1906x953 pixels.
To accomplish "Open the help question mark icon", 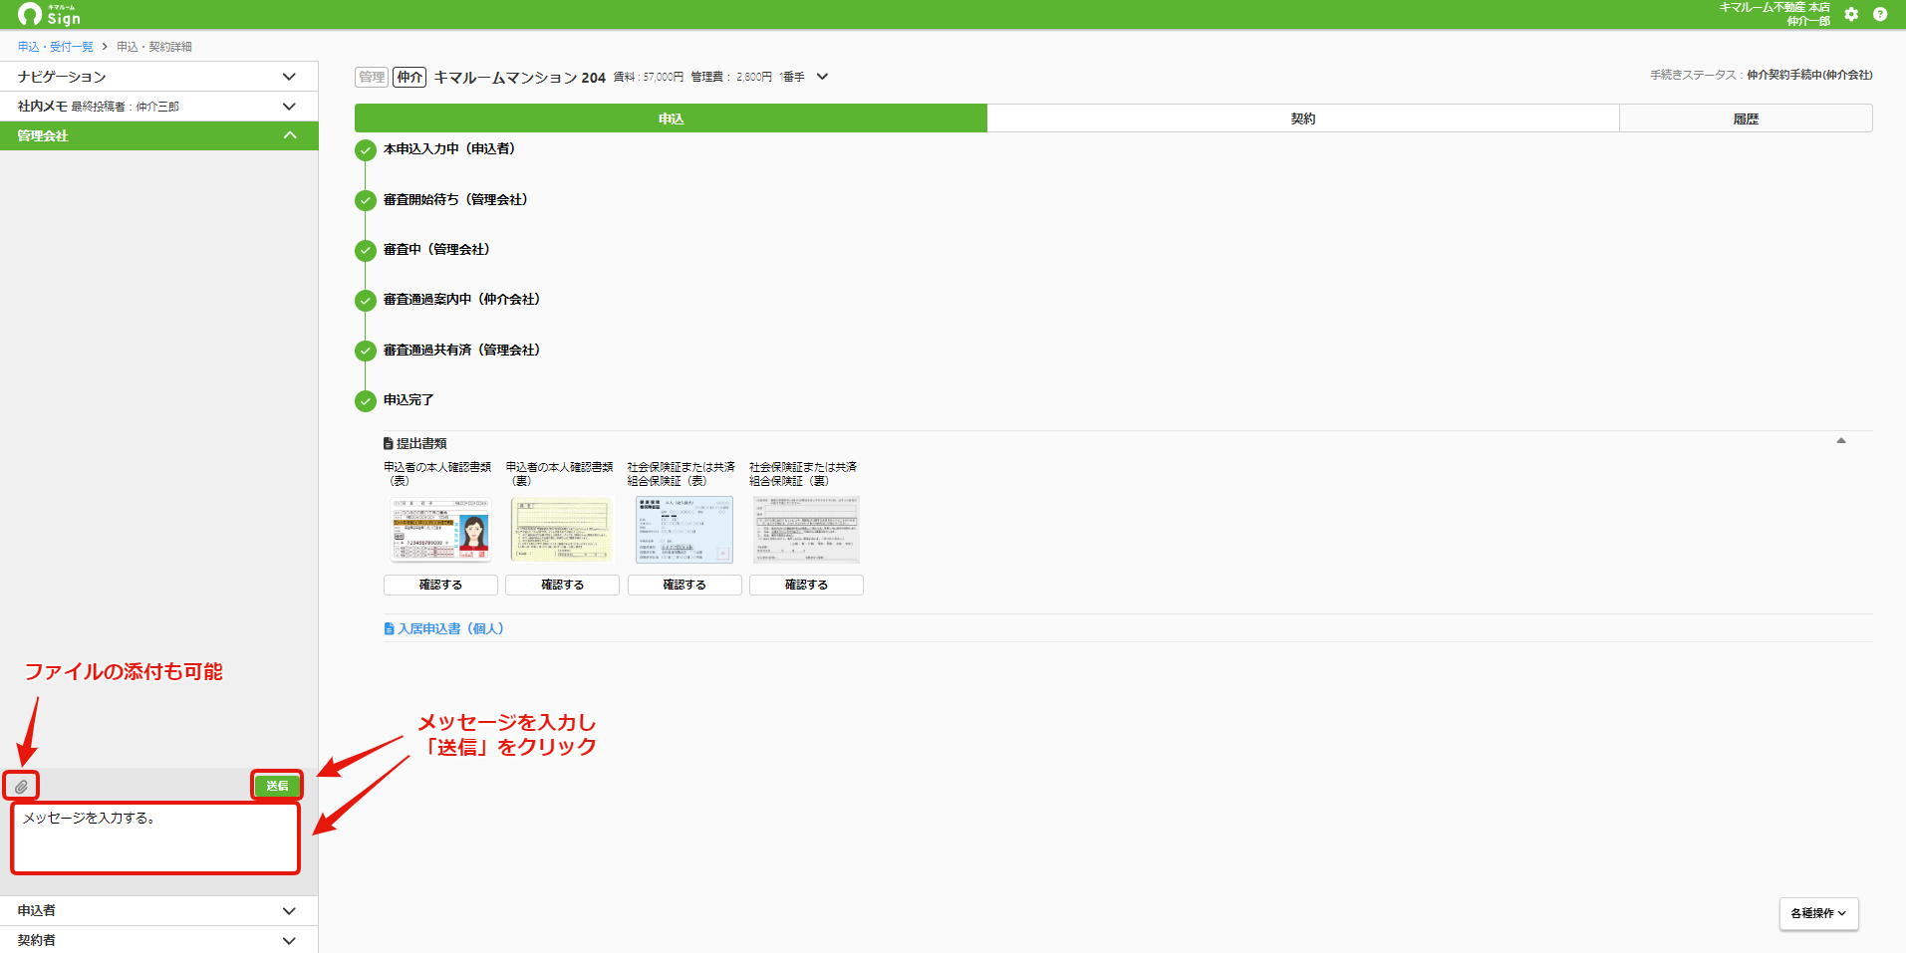I will coord(1880,14).
